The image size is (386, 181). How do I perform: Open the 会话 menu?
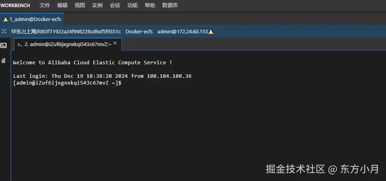pyautogui.click(x=115, y=5)
